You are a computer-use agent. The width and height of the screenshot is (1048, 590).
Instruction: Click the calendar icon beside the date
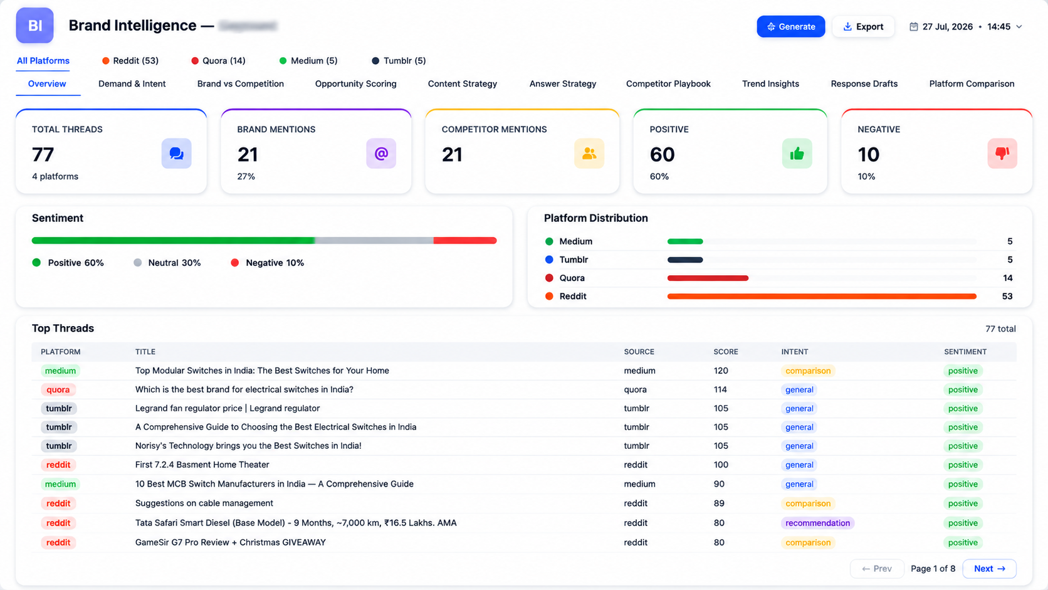(x=914, y=26)
